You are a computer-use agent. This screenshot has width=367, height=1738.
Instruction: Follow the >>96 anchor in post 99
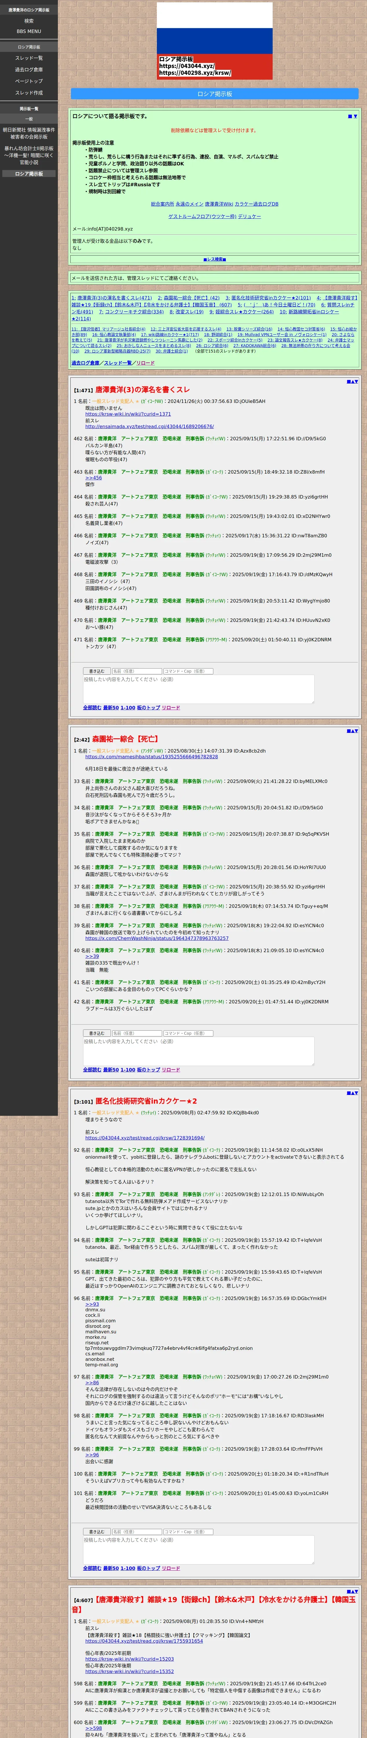(92, 1455)
